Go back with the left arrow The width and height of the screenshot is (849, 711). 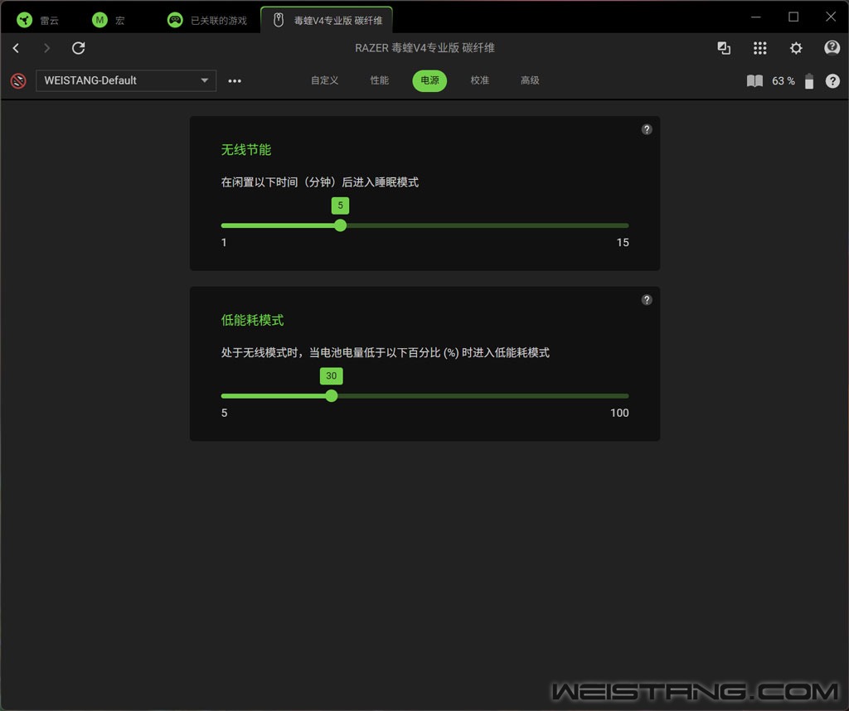click(x=17, y=48)
